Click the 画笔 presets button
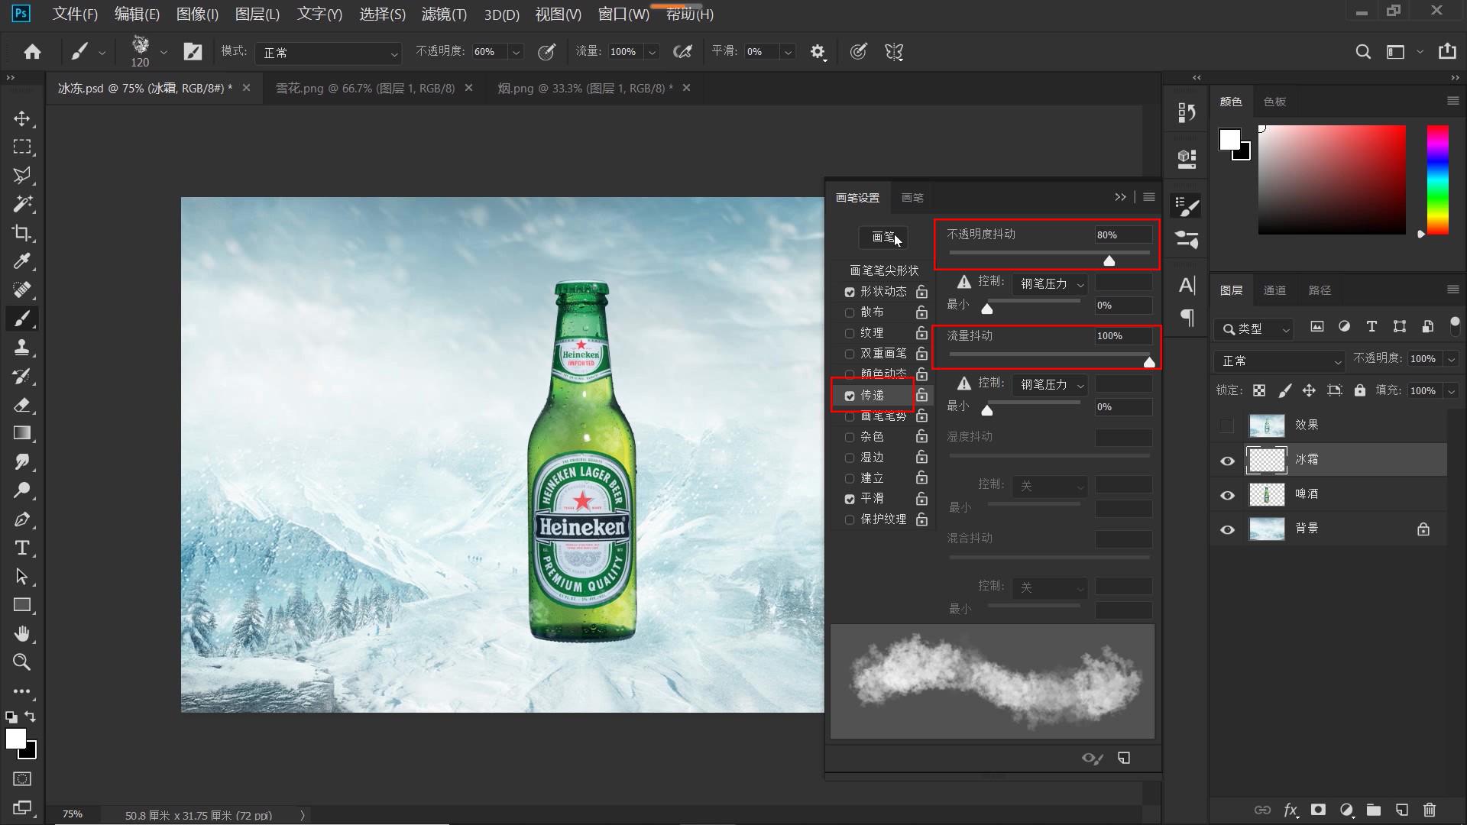 click(x=883, y=237)
